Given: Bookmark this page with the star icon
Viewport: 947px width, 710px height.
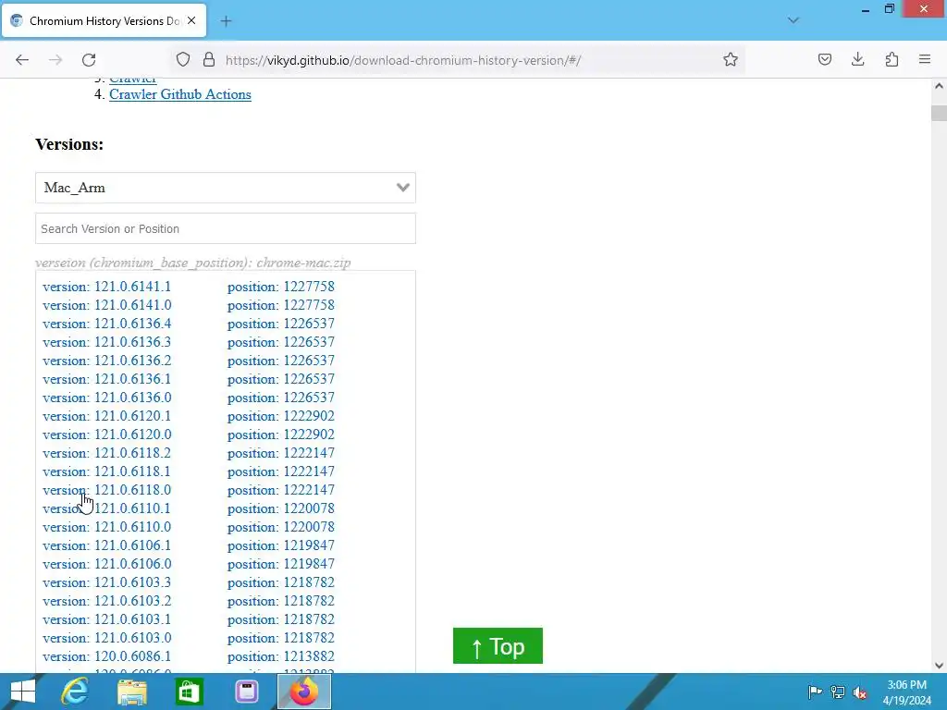Looking at the screenshot, I should (x=731, y=60).
